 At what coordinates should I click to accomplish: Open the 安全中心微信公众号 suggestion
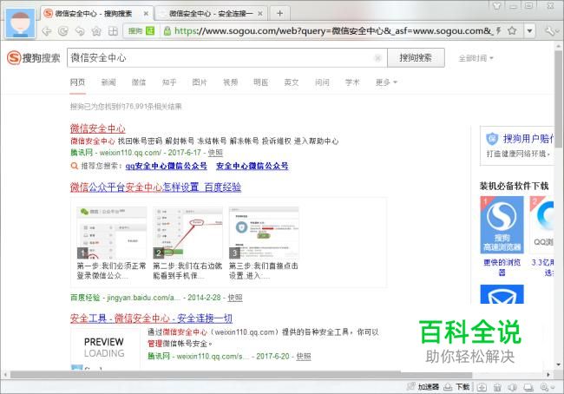[x=252, y=166]
